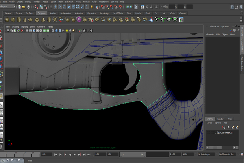Click the yellow light bulb viewport icon
This screenshot has width=244, height=163.
coord(67,31)
